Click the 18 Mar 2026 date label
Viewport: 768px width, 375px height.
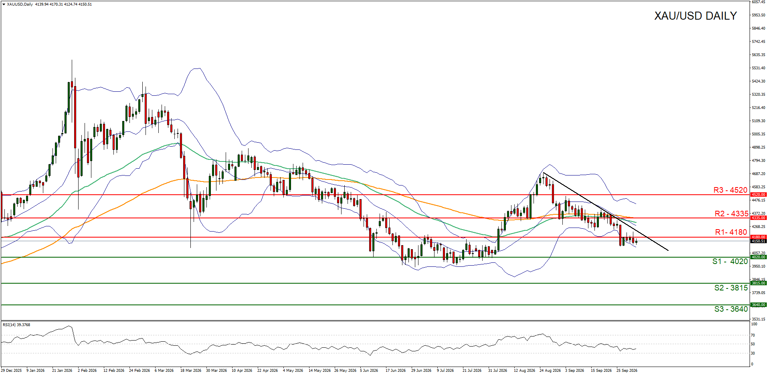[x=191, y=371]
